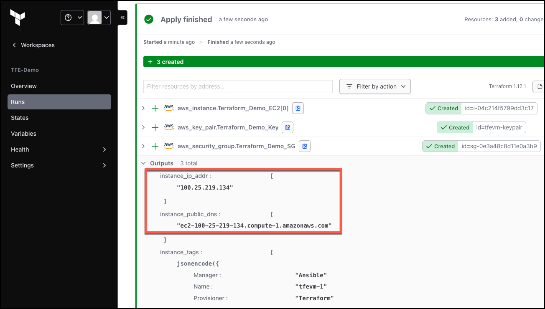This screenshot has width=545, height=309.
Task: Open the help question mark menu
Action: [x=72, y=18]
